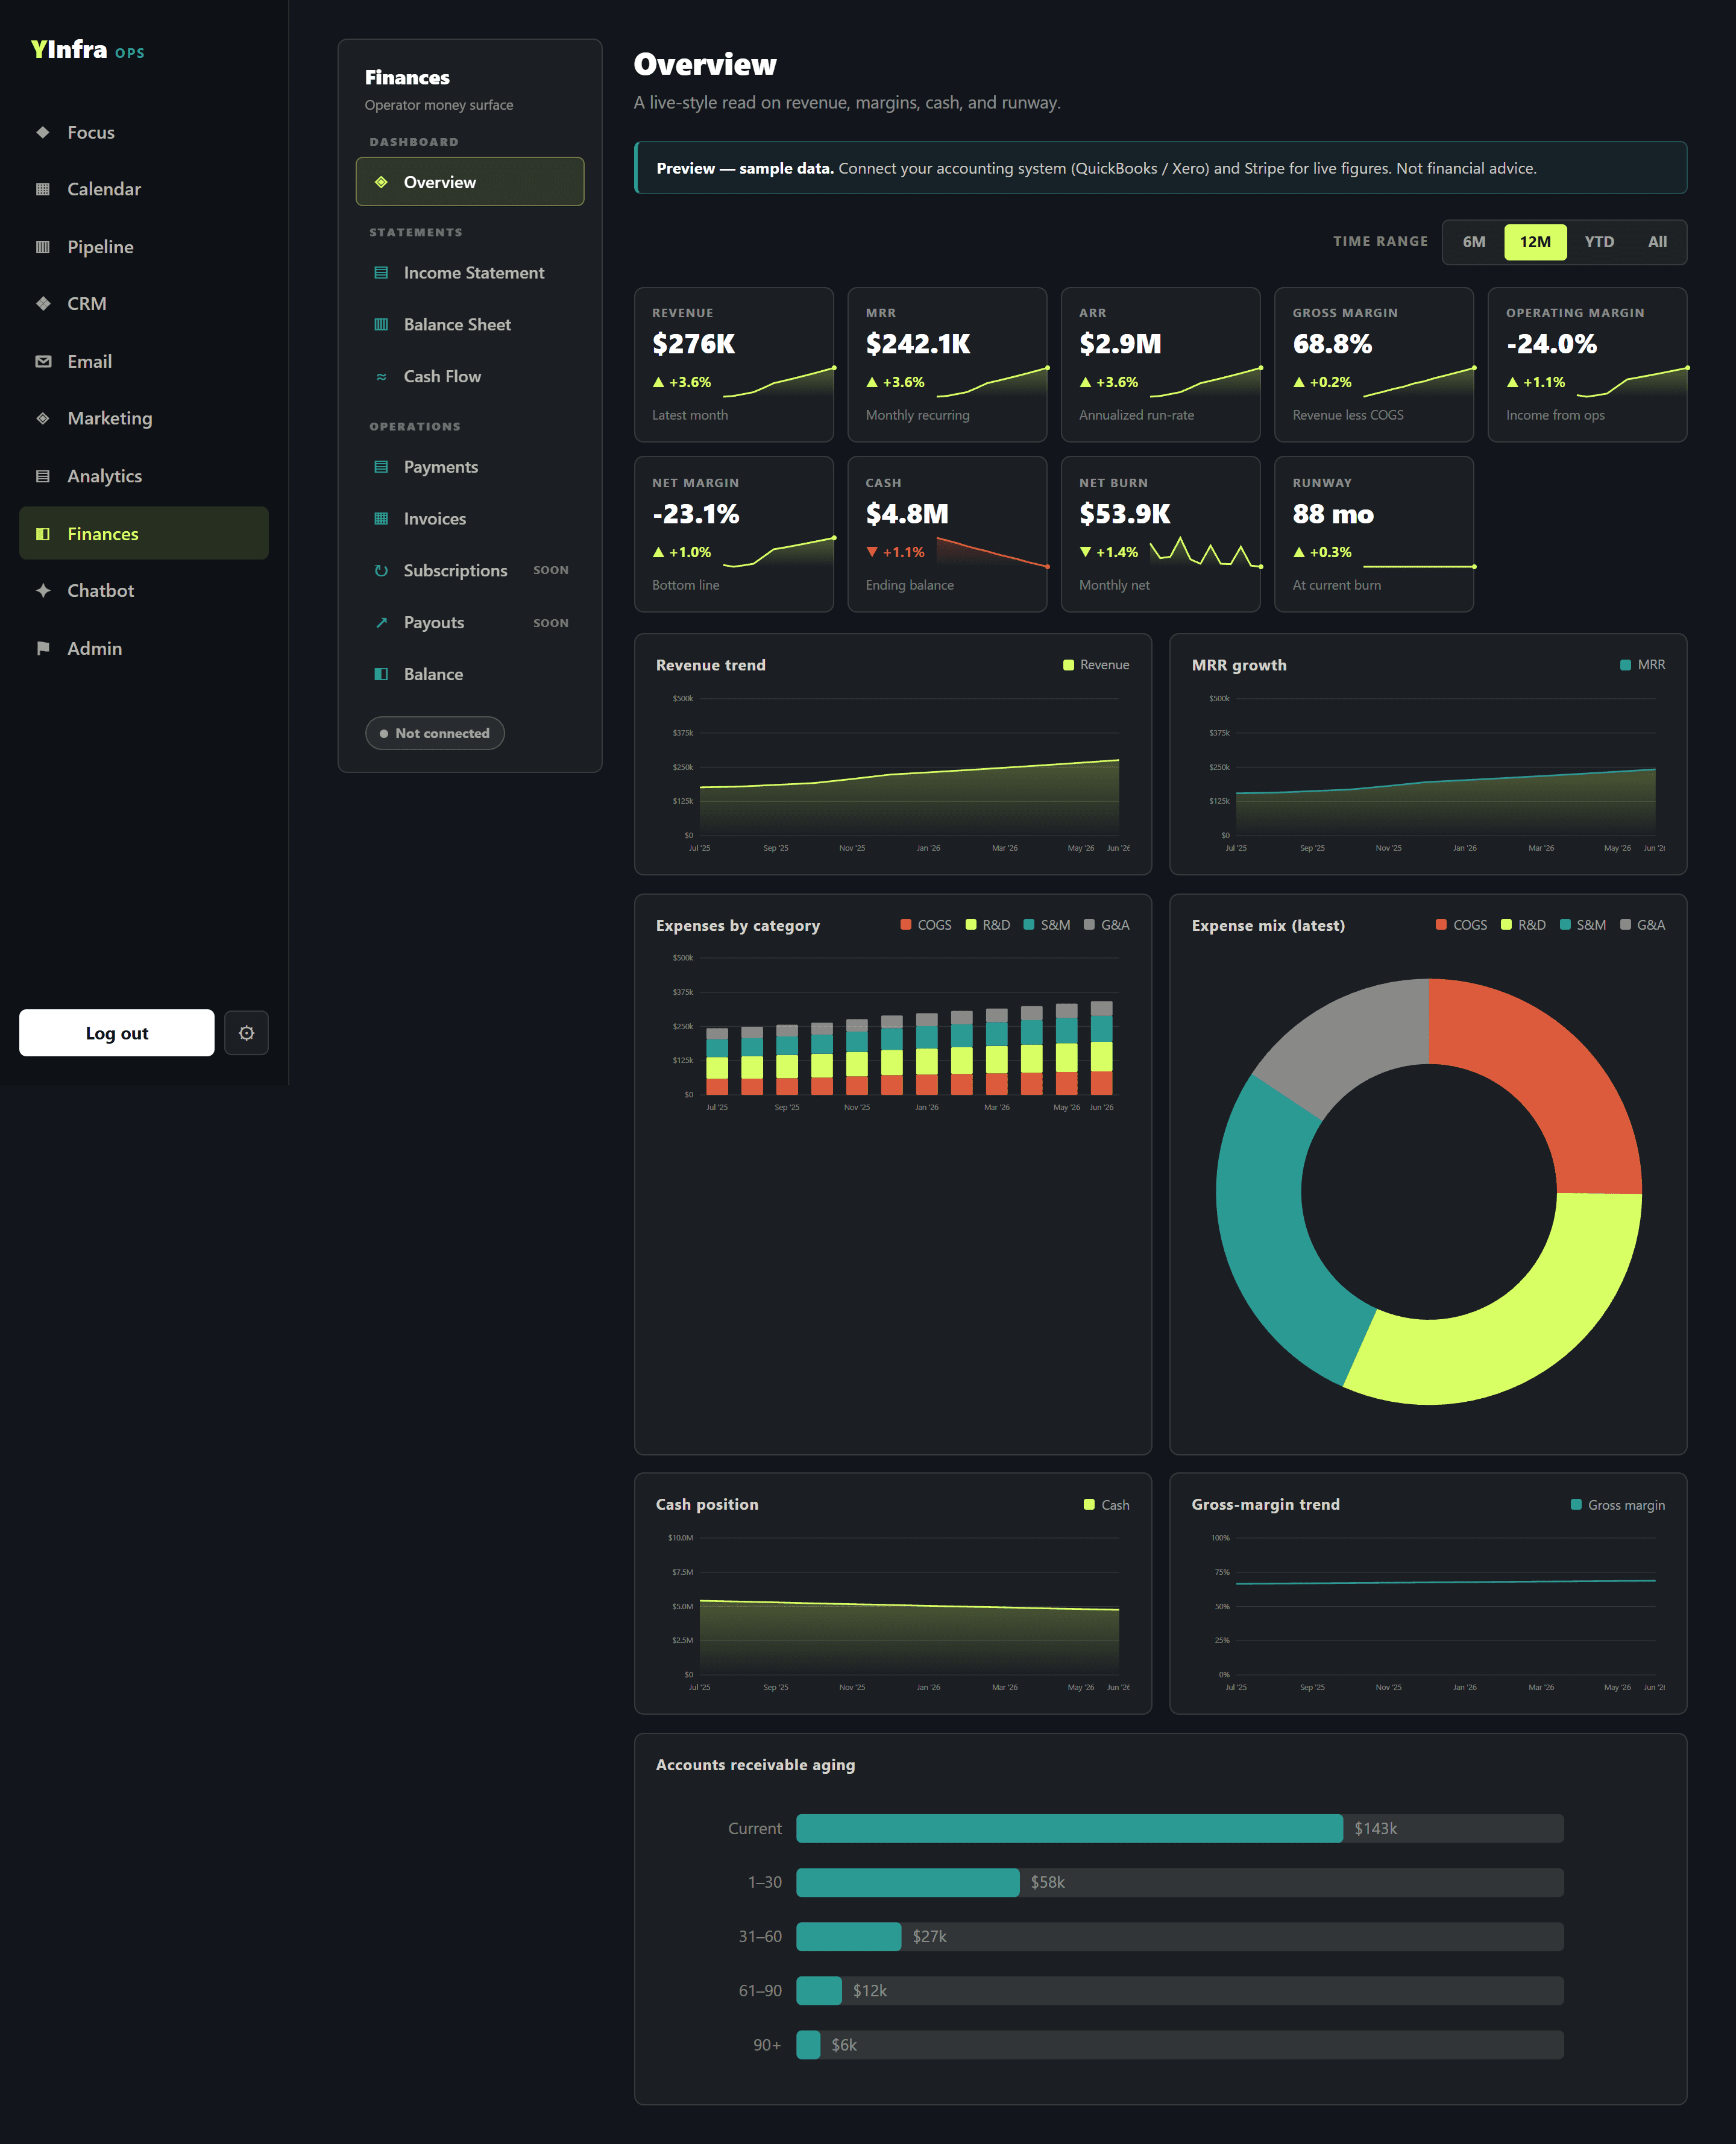The image size is (1736, 2144).
Task: Click the Gross Margin 68.8% card
Action: [1374, 365]
